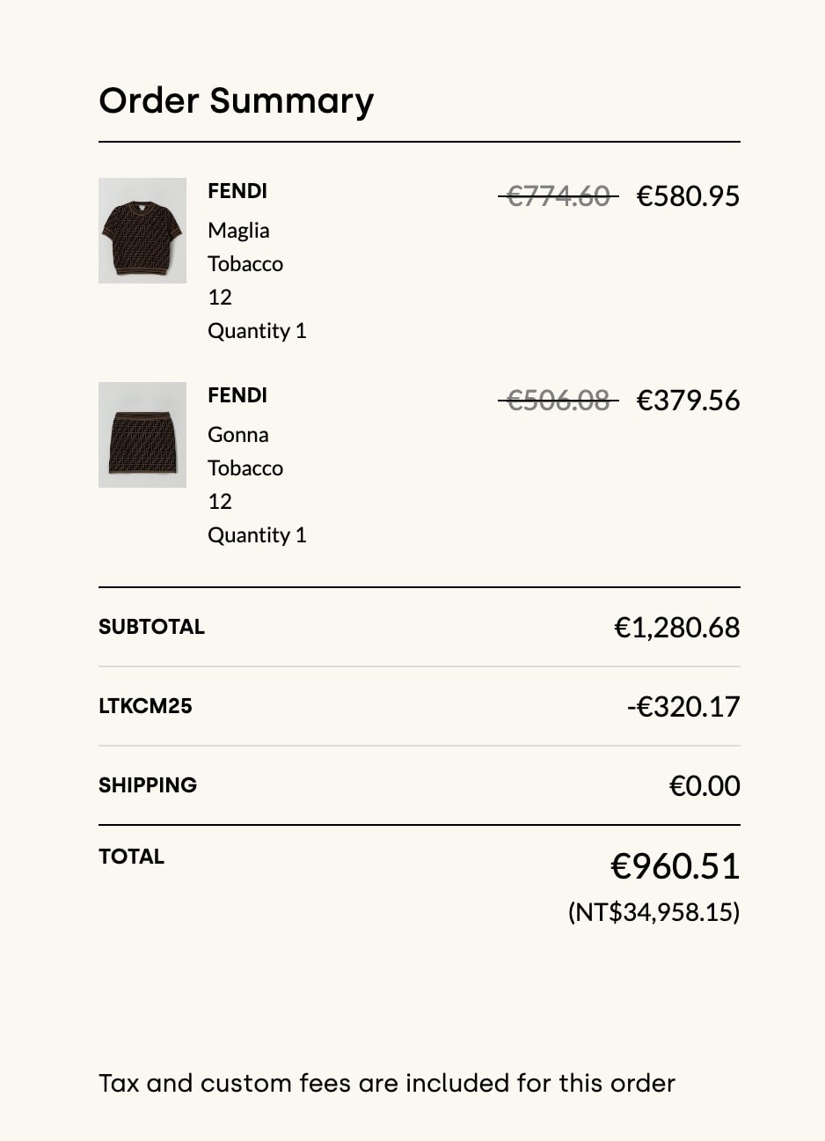Click the tax and custom fees notice
The height and width of the screenshot is (1141, 825).
pyautogui.click(x=387, y=1083)
